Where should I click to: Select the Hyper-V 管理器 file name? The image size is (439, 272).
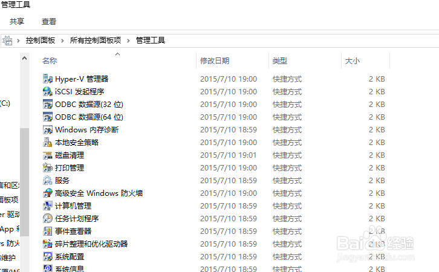tap(82, 79)
